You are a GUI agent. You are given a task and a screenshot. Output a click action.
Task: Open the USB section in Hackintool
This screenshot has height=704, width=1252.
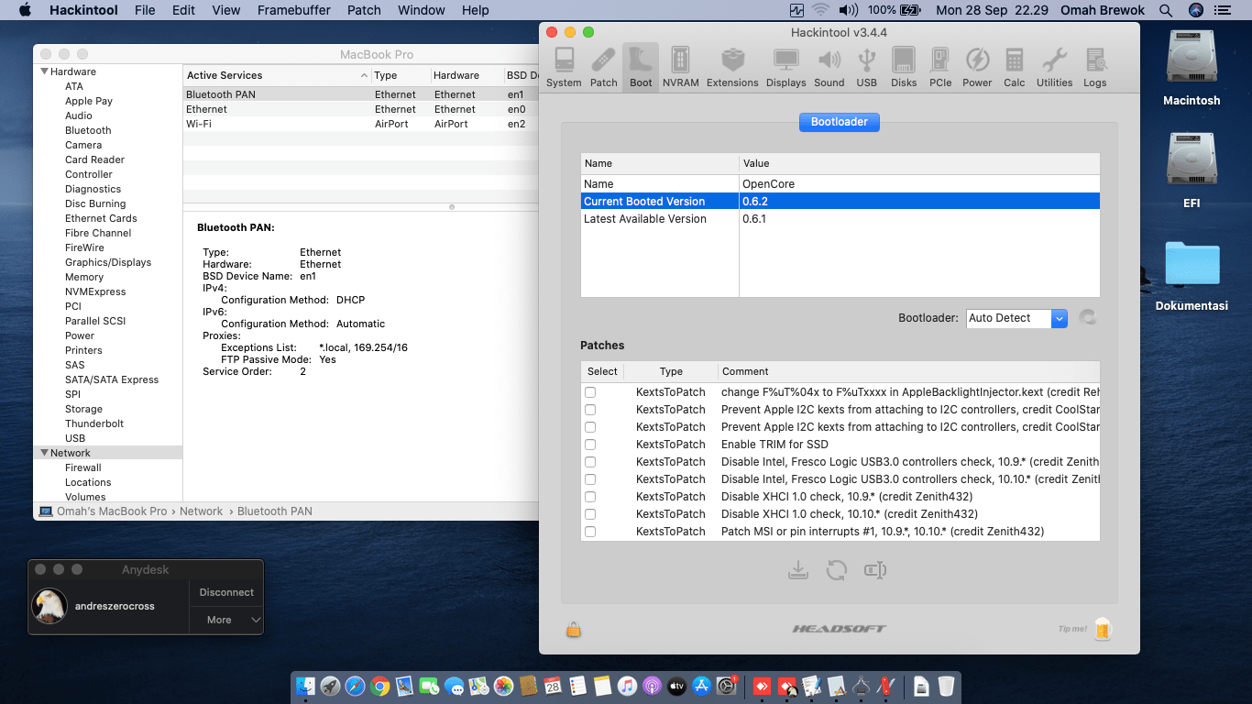click(866, 68)
